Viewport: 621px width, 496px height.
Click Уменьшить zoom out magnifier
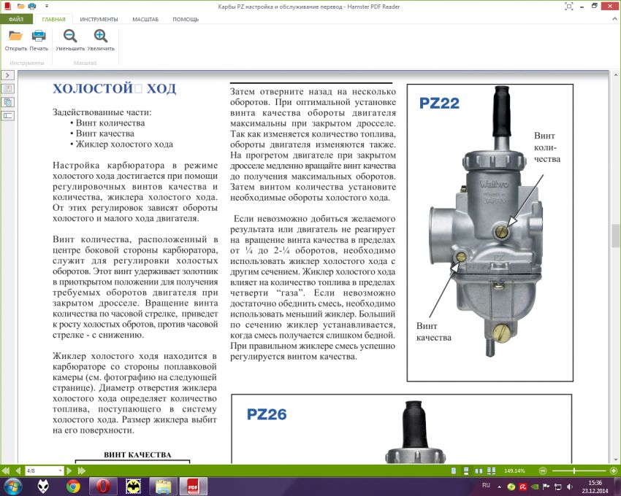70,36
